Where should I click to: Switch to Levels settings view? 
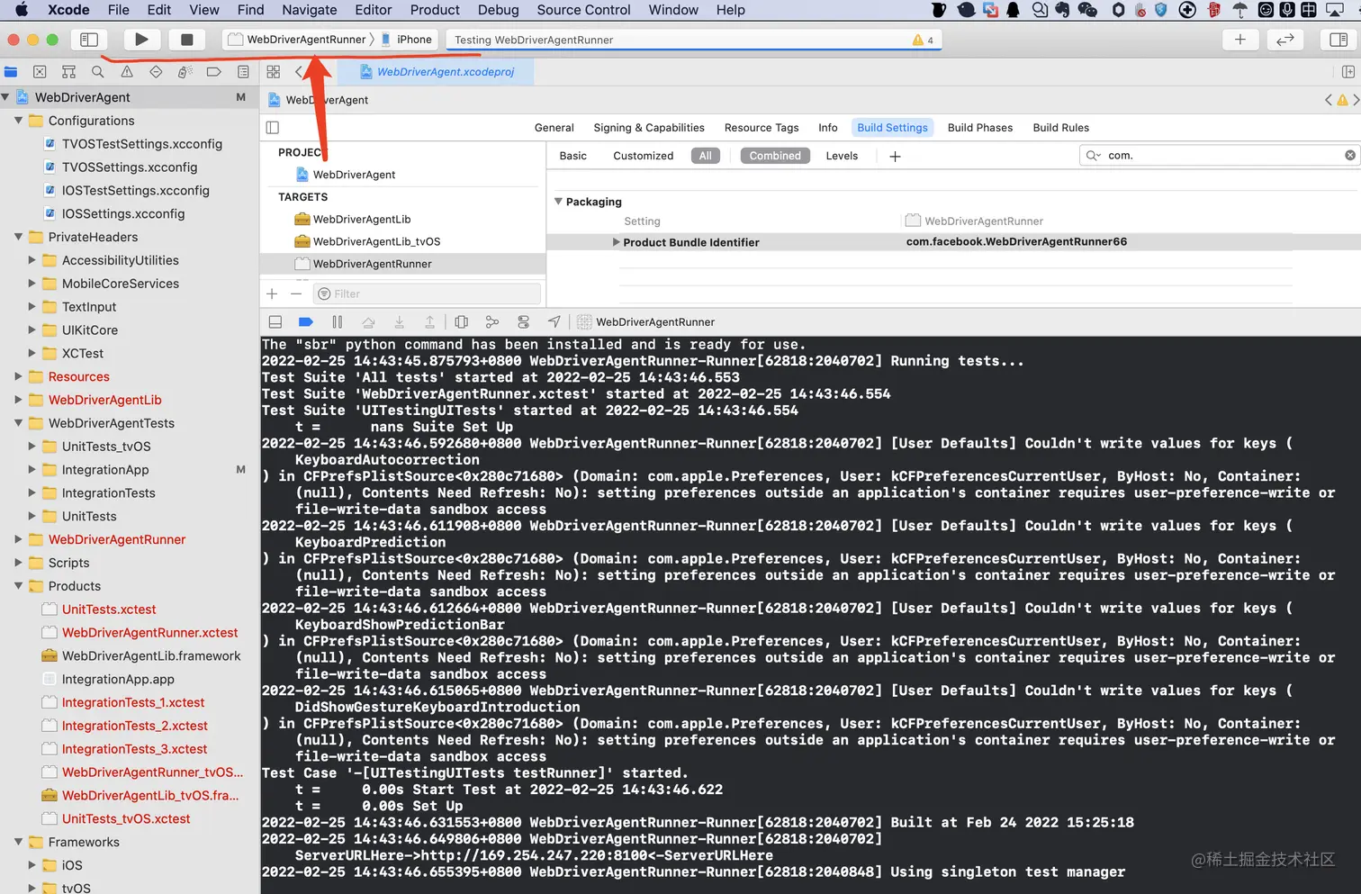(x=842, y=156)
